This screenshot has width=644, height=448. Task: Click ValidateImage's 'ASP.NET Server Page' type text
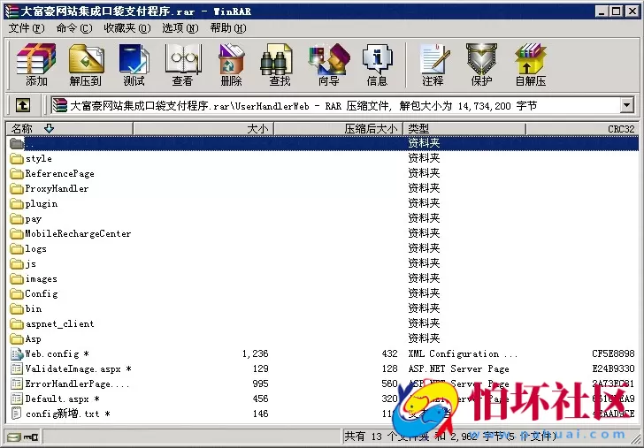click(458, 368)
